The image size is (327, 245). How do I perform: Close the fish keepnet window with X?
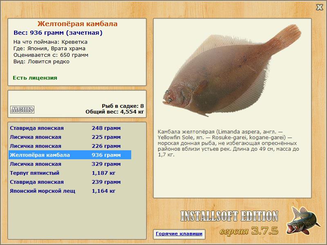[x=319, y=7]
